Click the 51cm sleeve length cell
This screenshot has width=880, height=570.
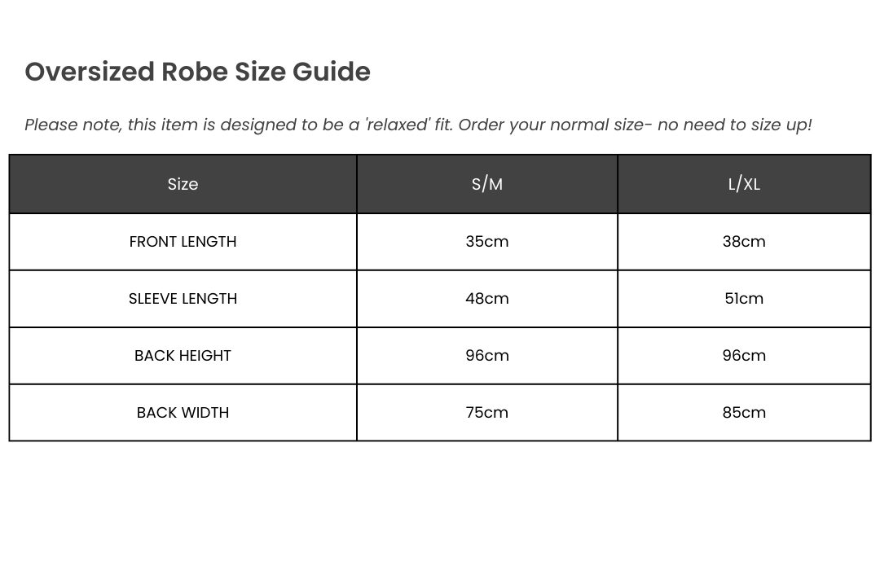744,299
